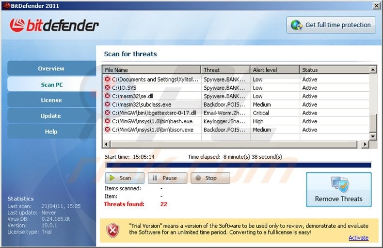Click the red shield icon in trial notice

[x=113, y=231]
